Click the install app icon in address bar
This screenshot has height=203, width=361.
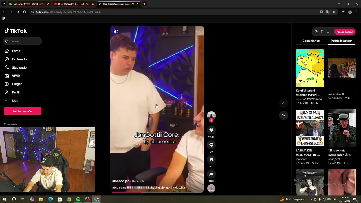click(322, 12)
